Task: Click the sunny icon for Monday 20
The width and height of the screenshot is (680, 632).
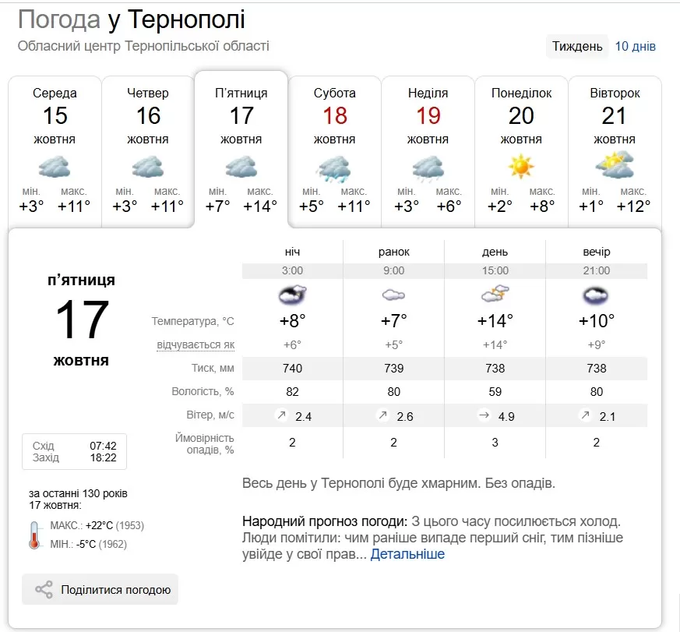Action: click(521, 167)
